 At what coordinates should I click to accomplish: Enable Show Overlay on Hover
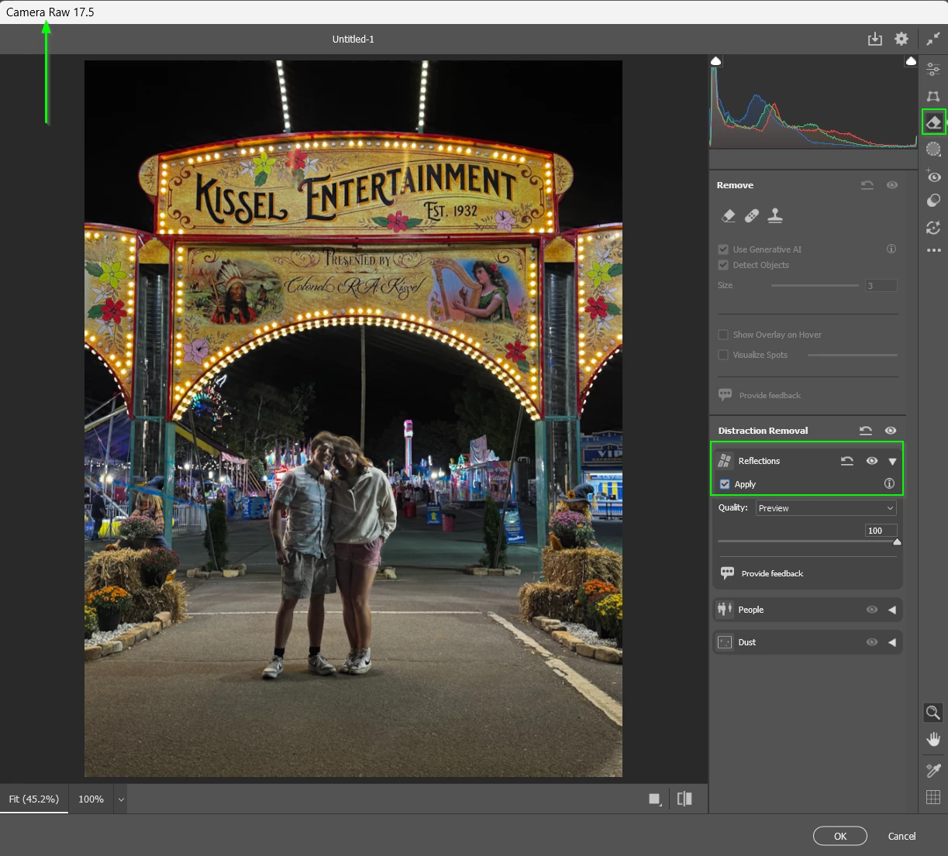tap(723, 335)
